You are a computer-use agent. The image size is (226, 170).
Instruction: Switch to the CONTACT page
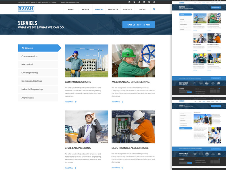point(127,9)
